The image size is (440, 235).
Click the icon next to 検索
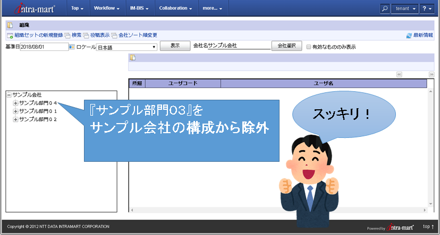[x=67, y=36]
